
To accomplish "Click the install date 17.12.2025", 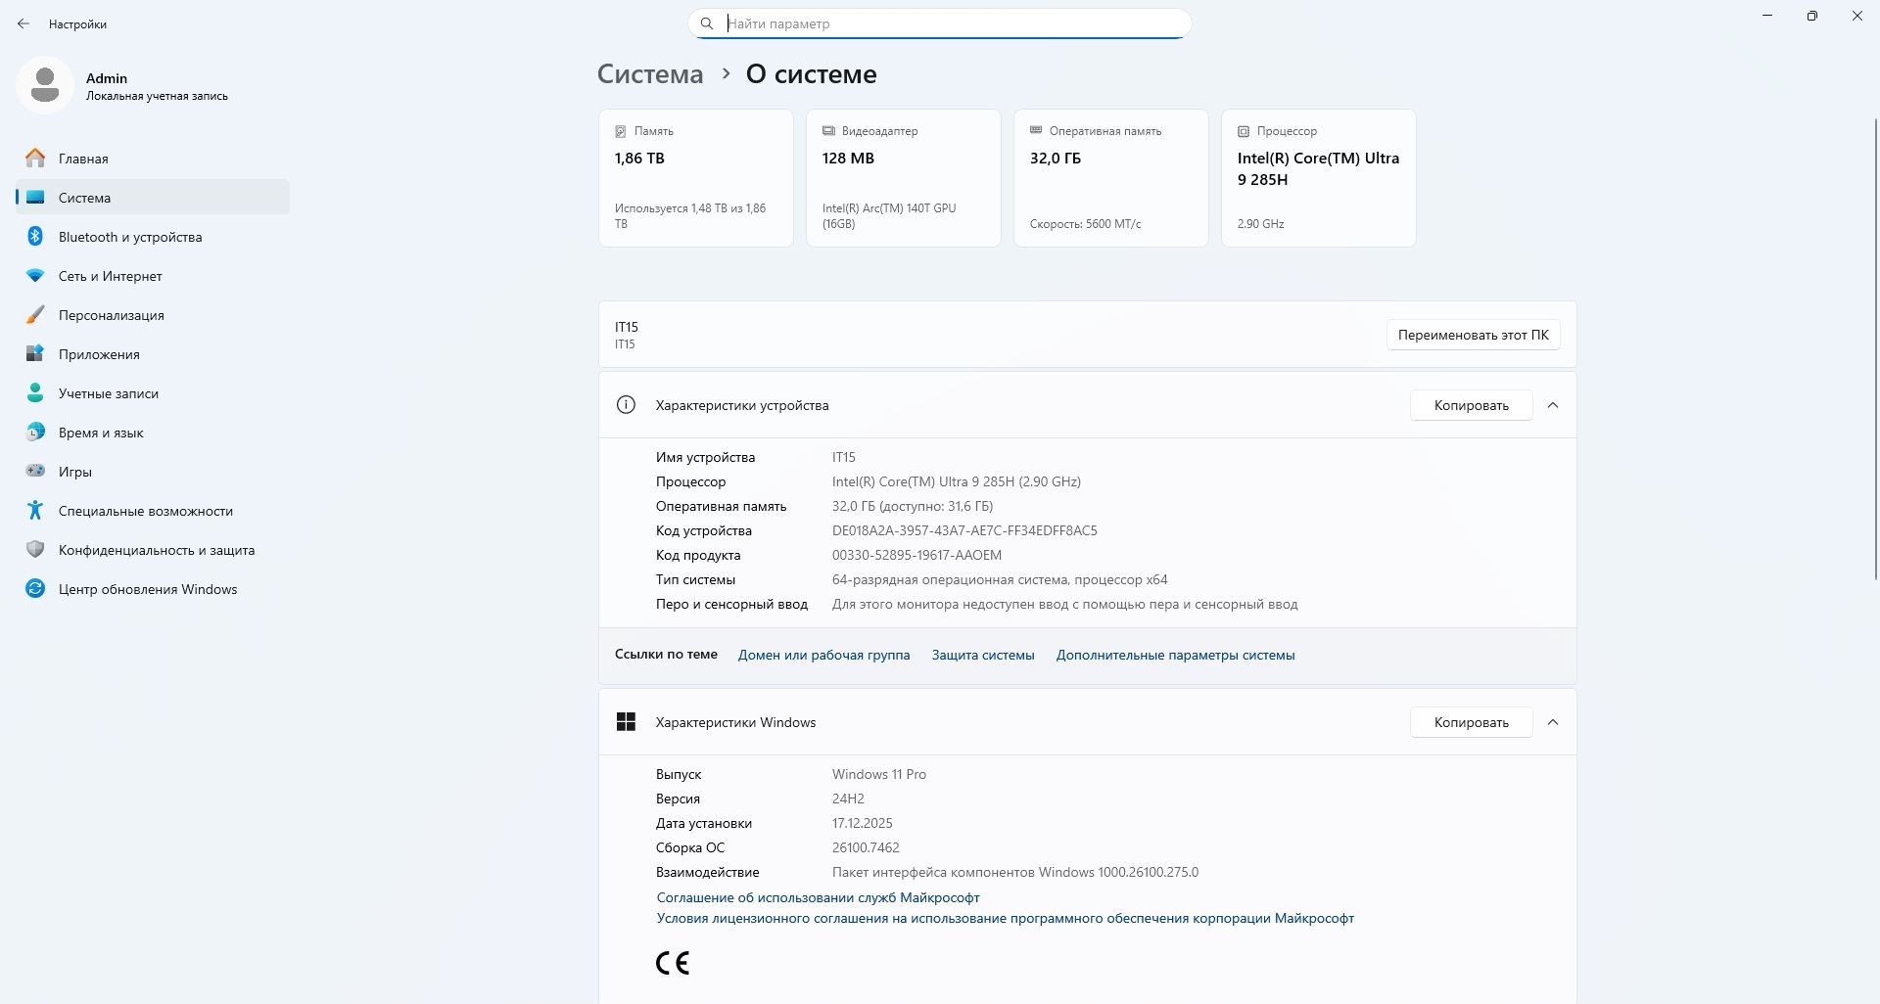I will (863, 823).
